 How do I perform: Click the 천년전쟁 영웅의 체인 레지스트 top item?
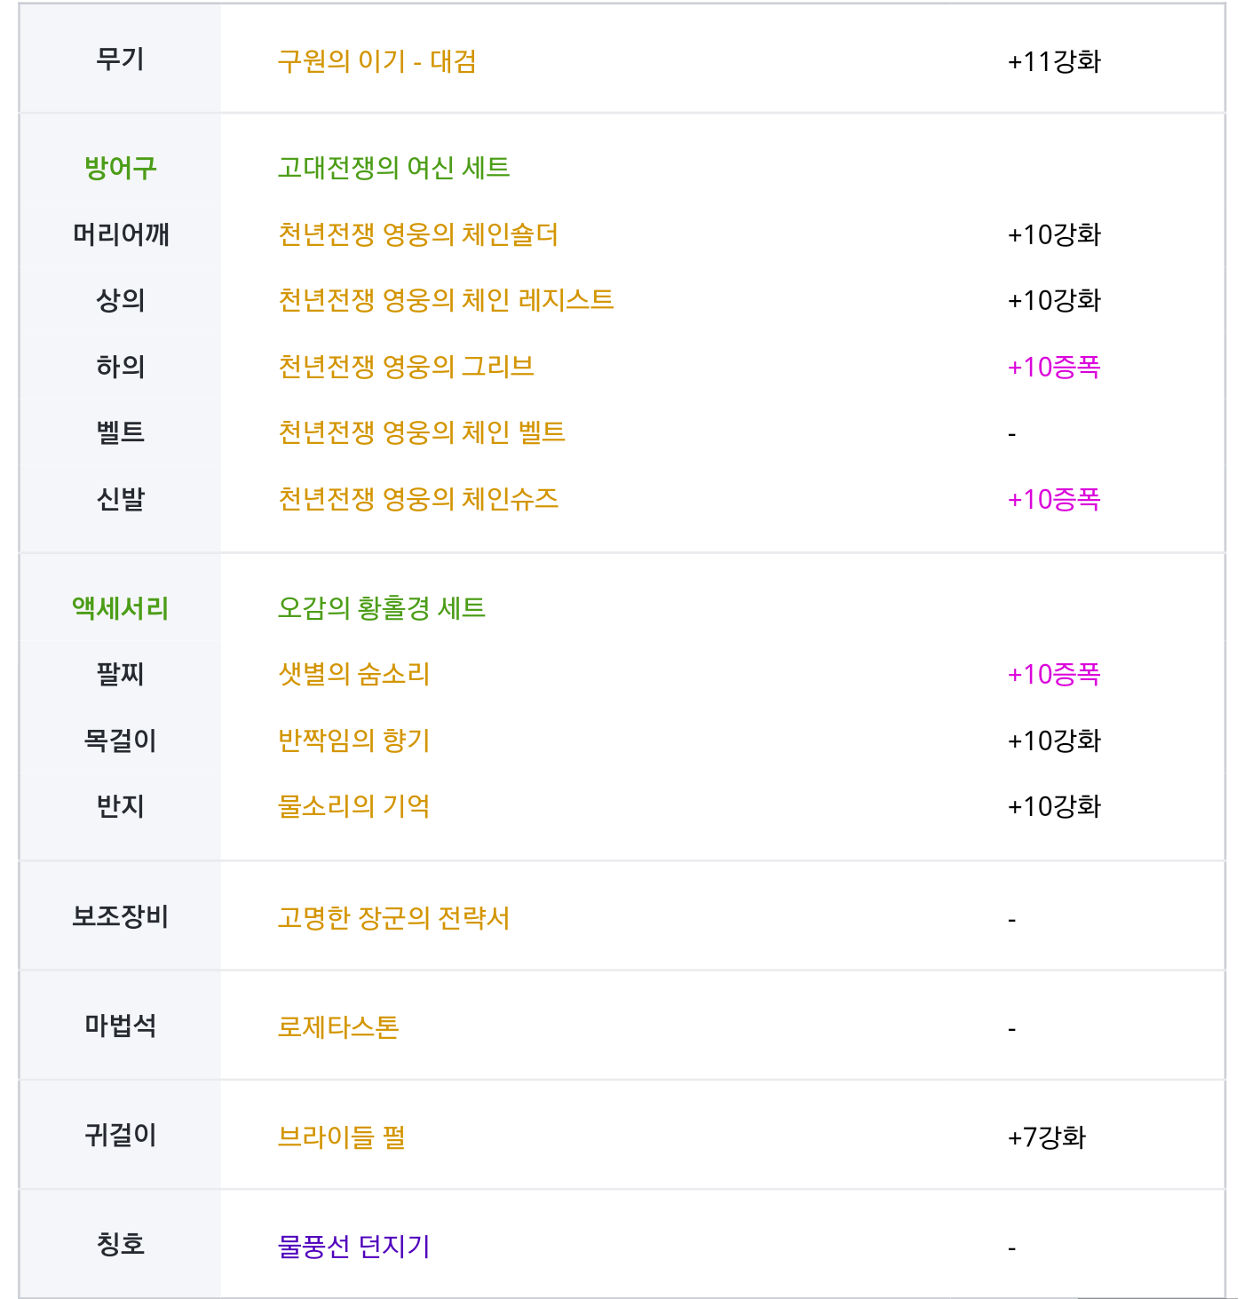[x=446, y=300]
